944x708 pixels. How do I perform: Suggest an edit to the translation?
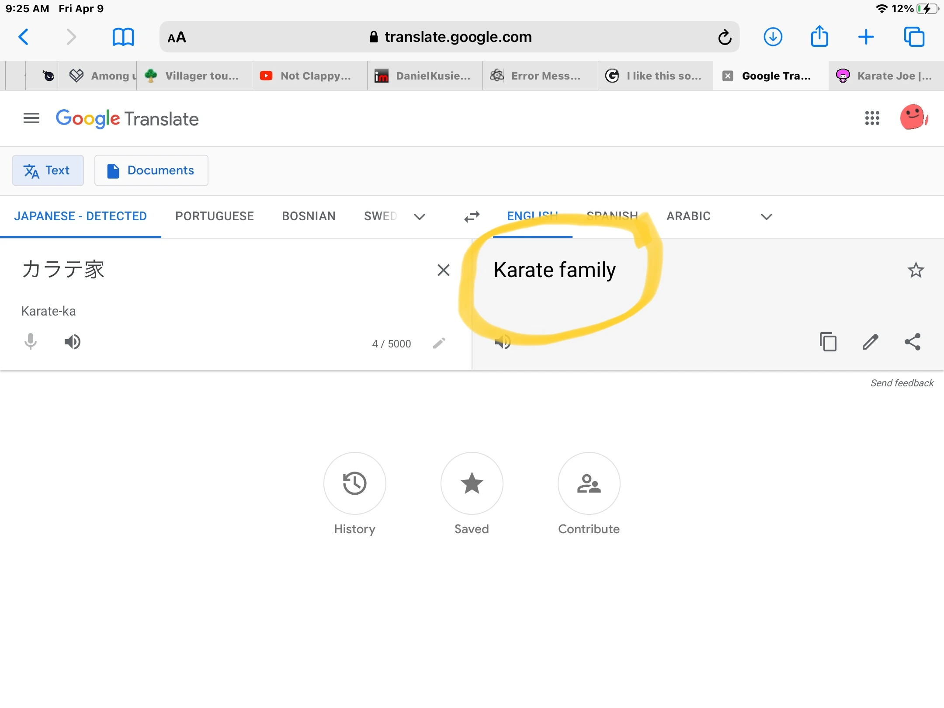(871, 342)
